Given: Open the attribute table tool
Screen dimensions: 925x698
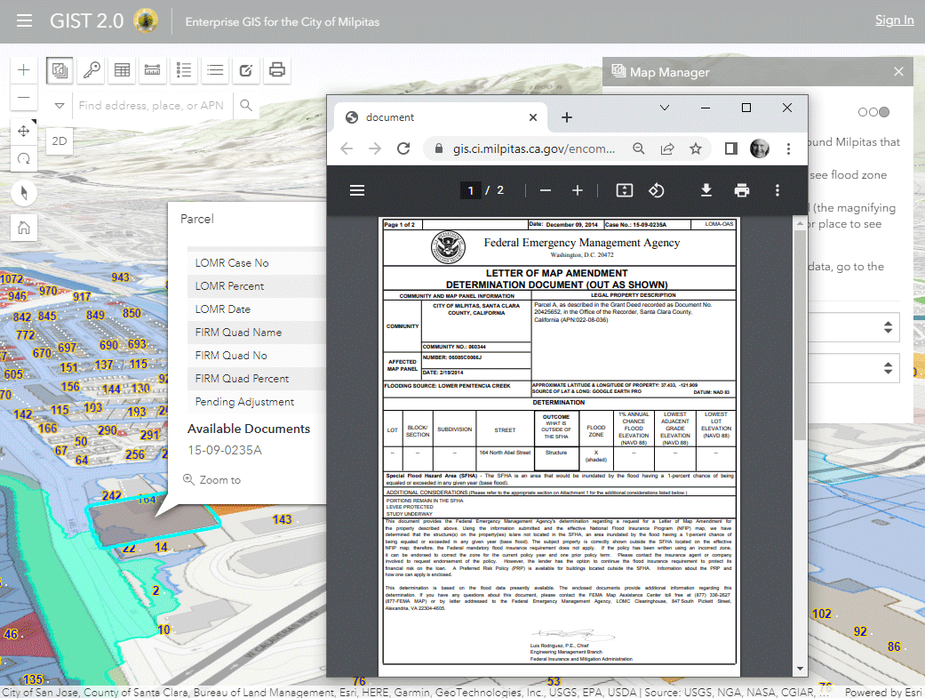Looking at the screenshot, I should 122,70.
